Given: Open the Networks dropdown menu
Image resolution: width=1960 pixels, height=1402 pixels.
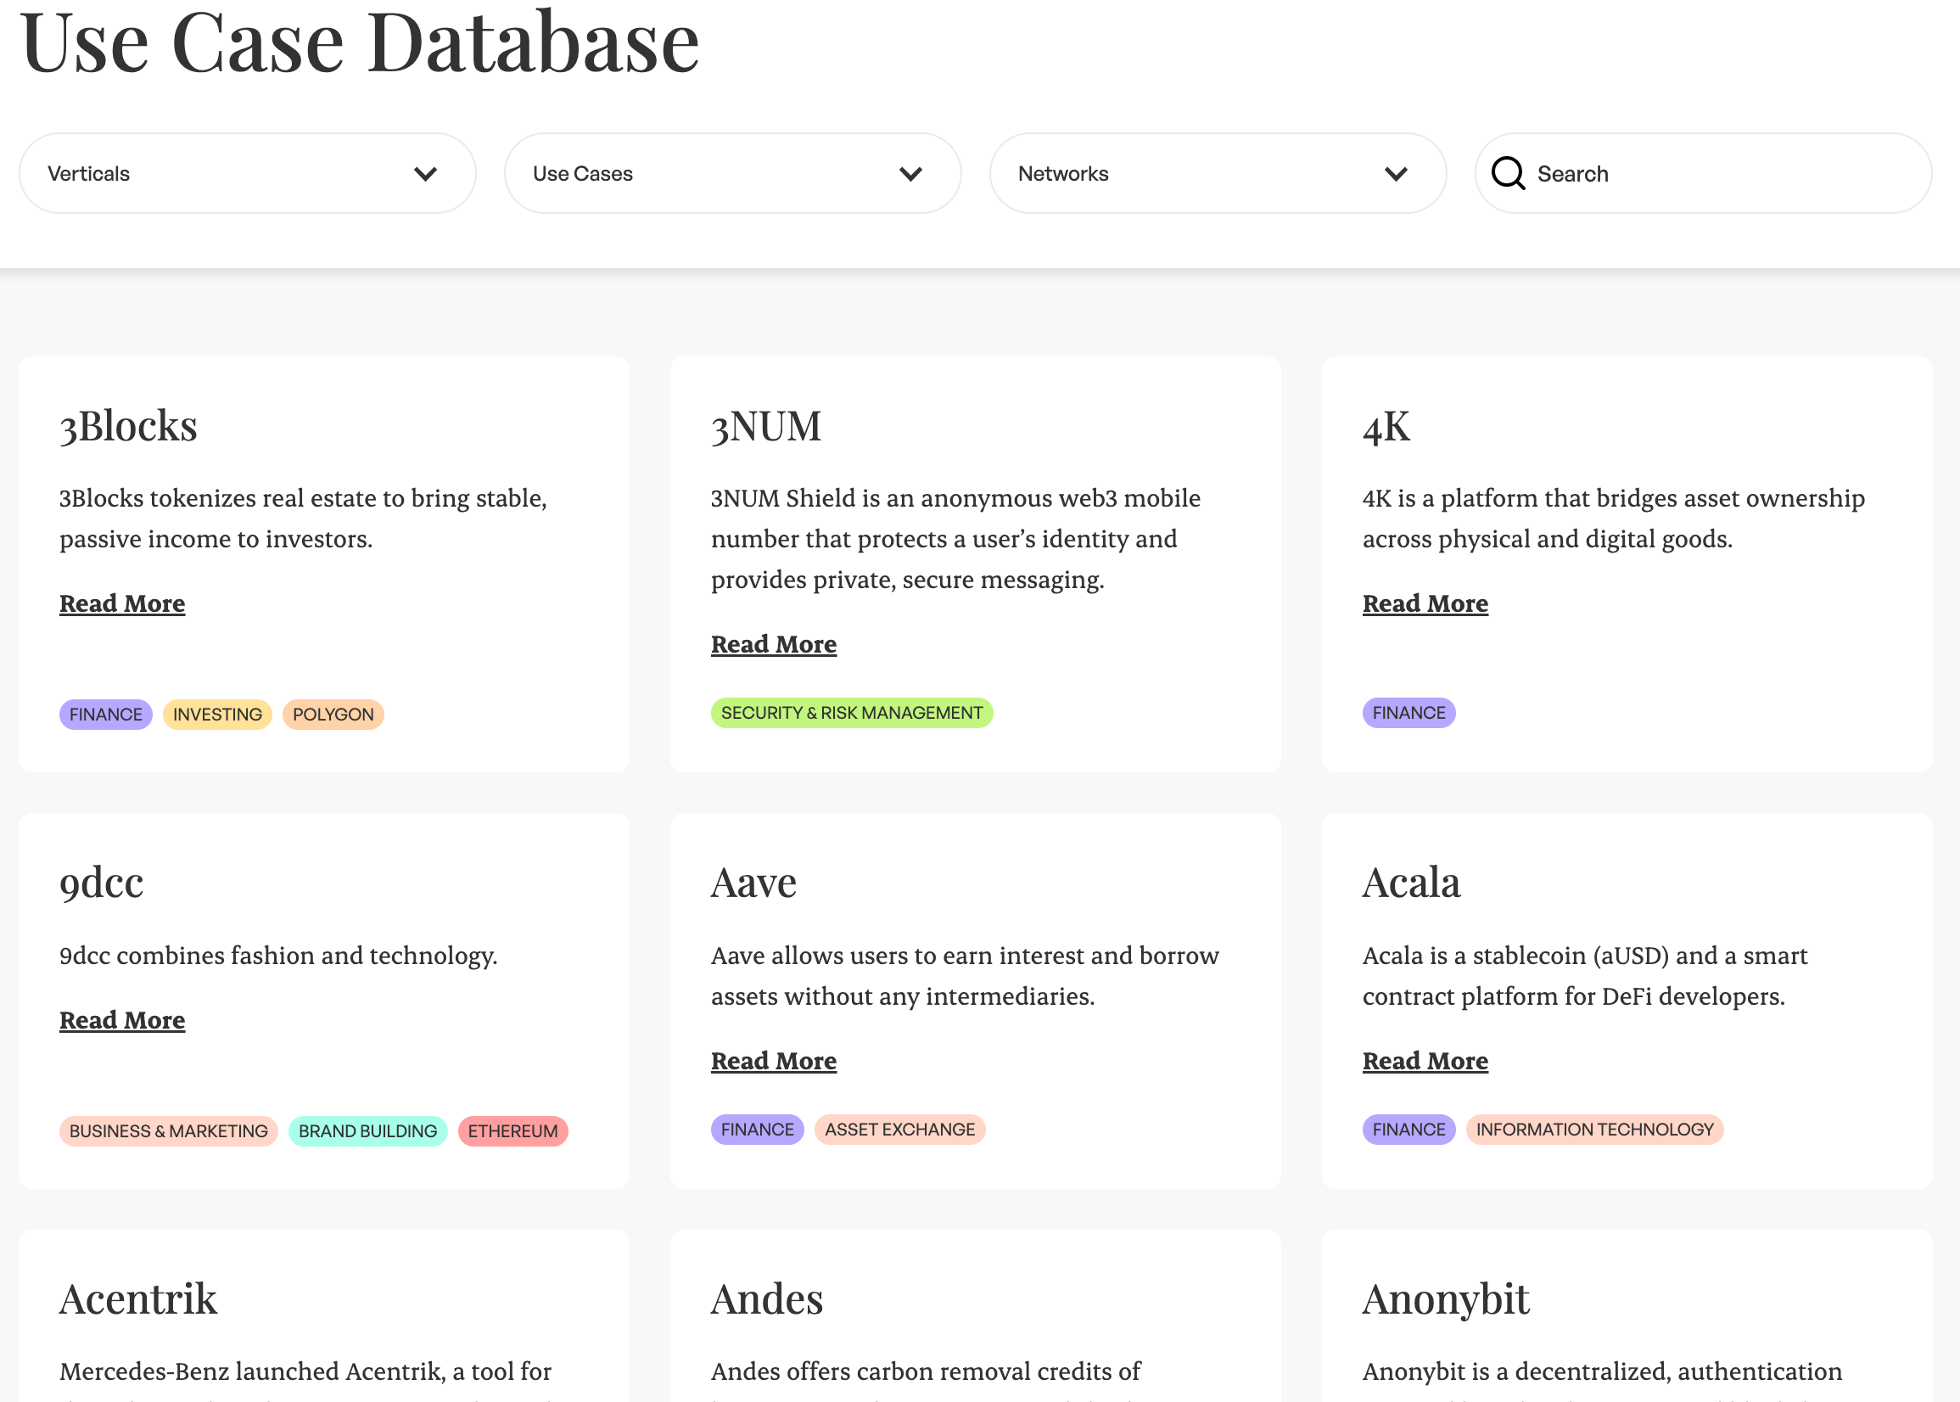Looking at the screenshot, I should [1217, 173].
